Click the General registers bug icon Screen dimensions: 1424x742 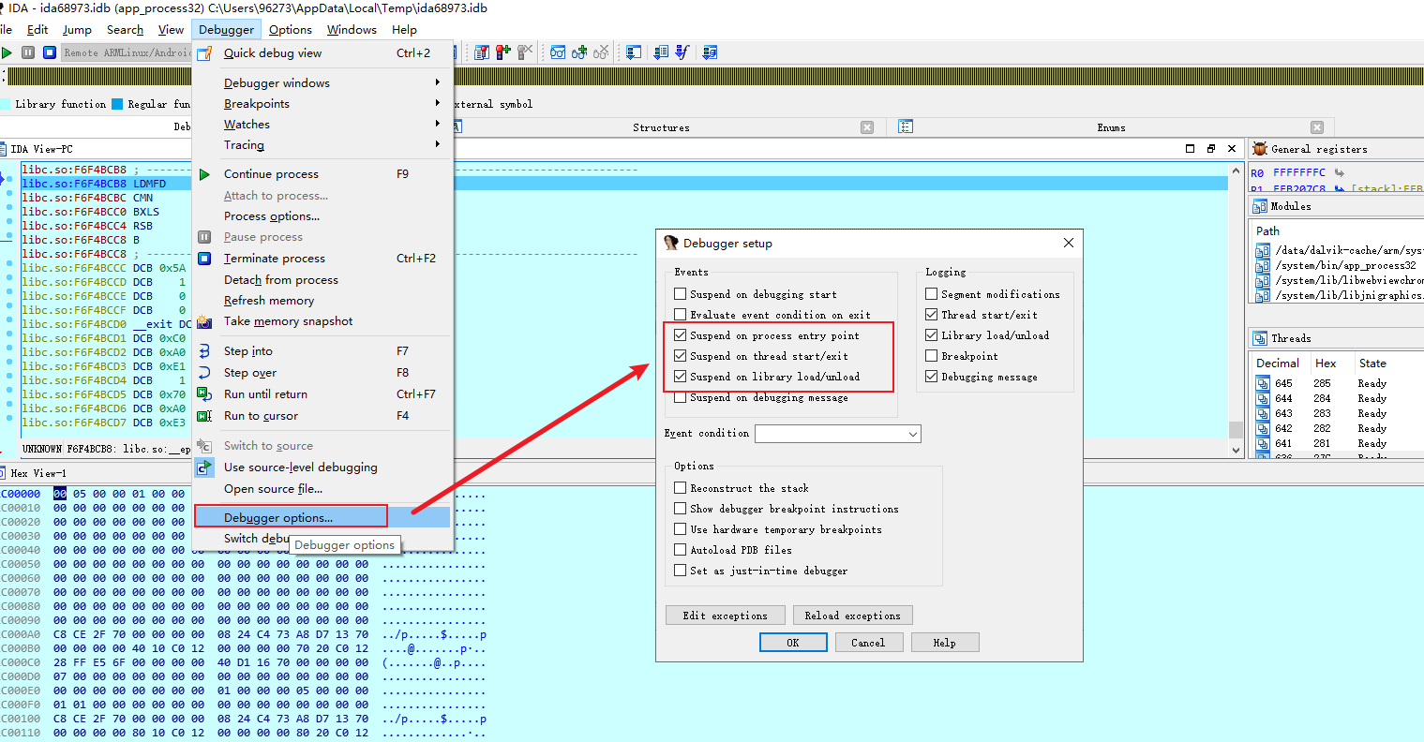click(x=1261, y=149)
